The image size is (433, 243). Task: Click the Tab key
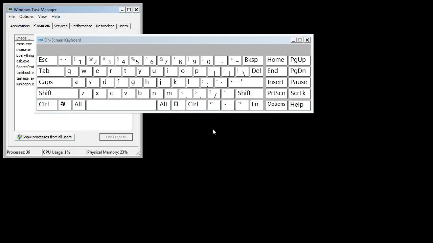click(50, 71)
